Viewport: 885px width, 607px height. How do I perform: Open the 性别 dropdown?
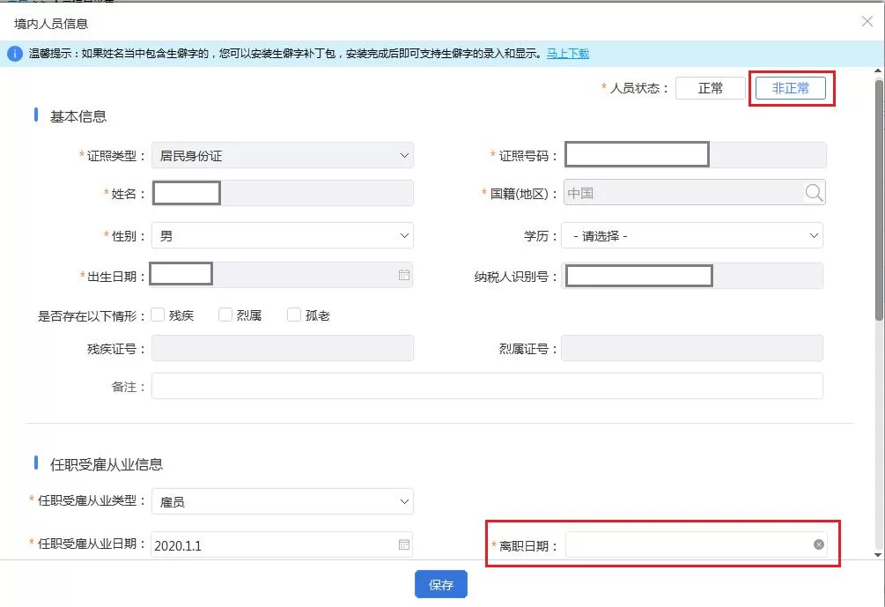click(282, 236)
